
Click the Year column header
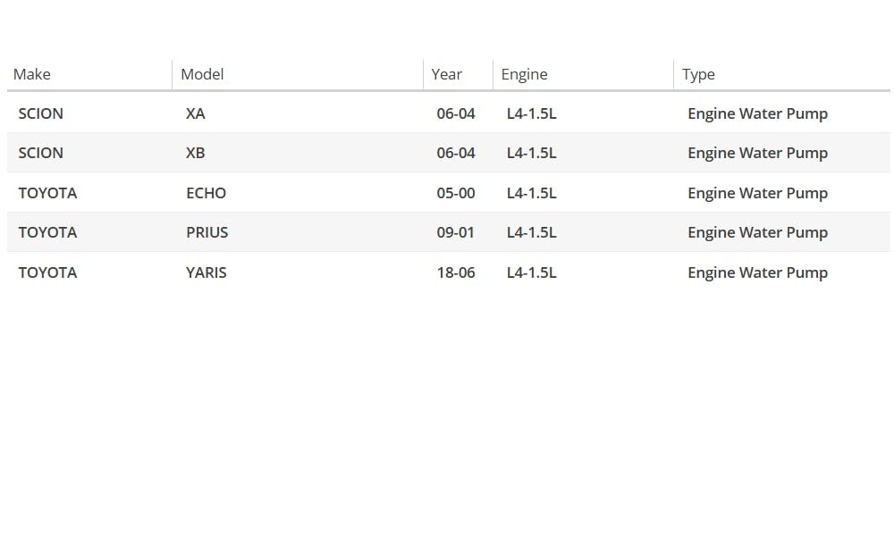tap(446, 74)
